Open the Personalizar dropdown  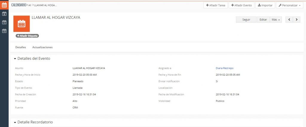pyautogui.click(x=290, y=5)
